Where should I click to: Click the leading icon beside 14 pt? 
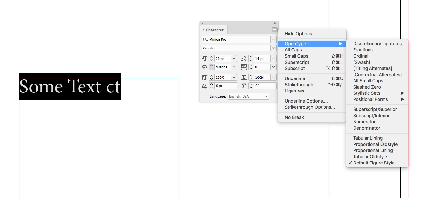coord(244,59)
